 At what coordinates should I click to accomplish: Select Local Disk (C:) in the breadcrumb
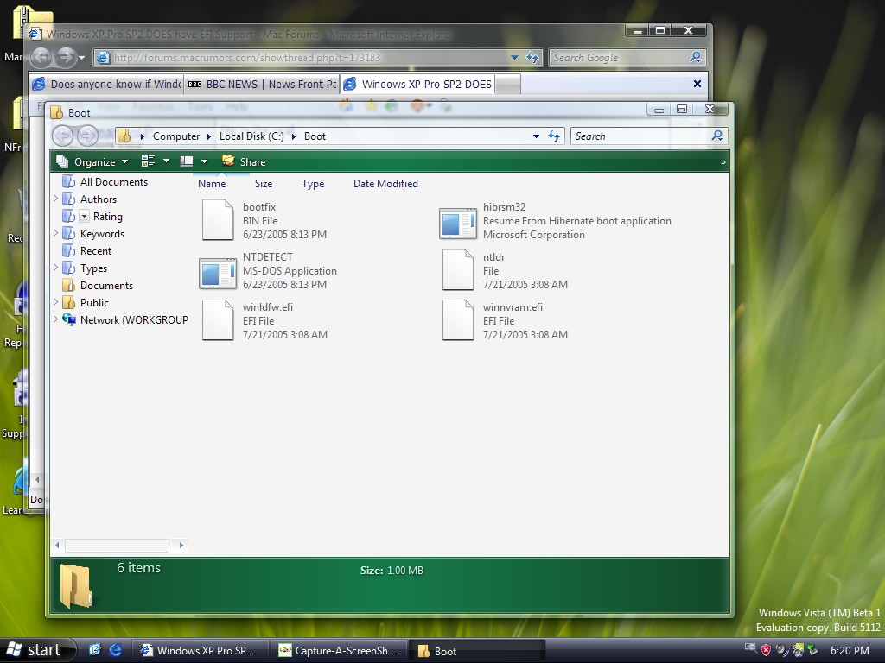(251, 136)
